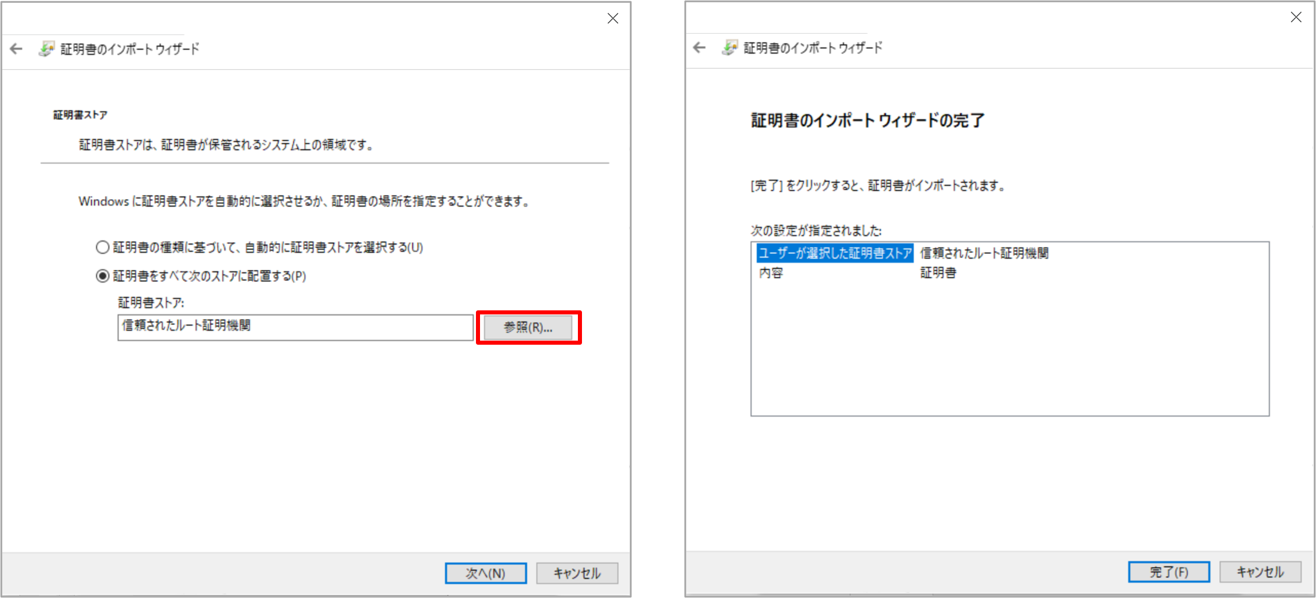
Task: Click 信頼されたルート証明機関 value in summary list
Action: [x=985, y=253]
